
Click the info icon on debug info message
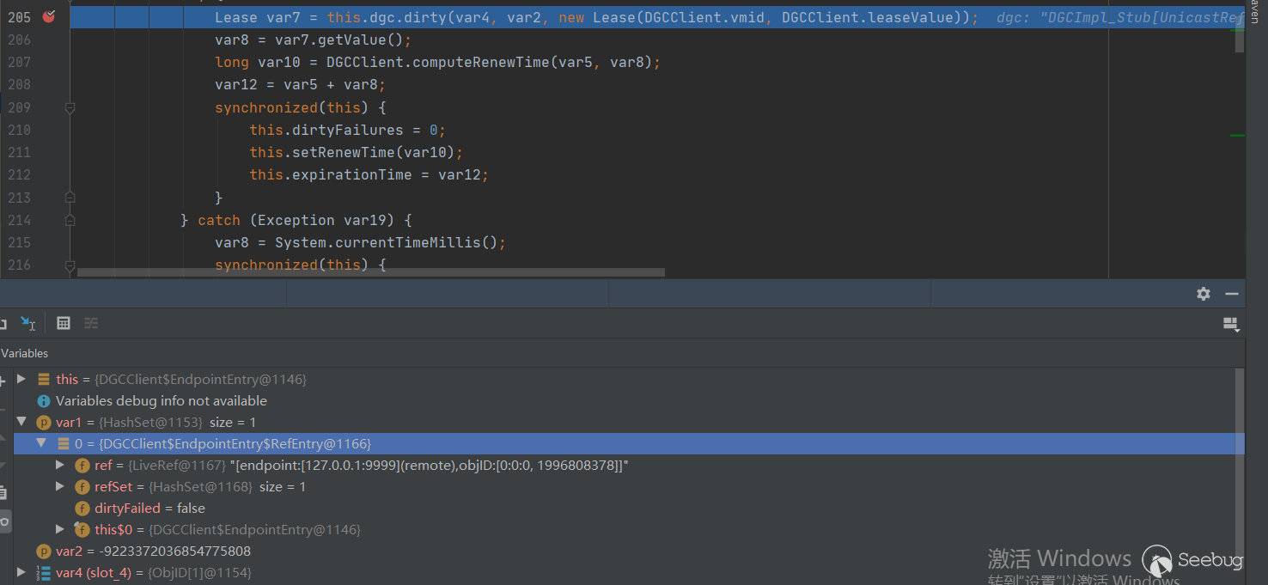(x=43, y=400)
